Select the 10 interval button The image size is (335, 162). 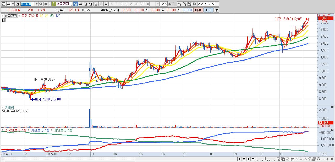(x=127, y=4)
